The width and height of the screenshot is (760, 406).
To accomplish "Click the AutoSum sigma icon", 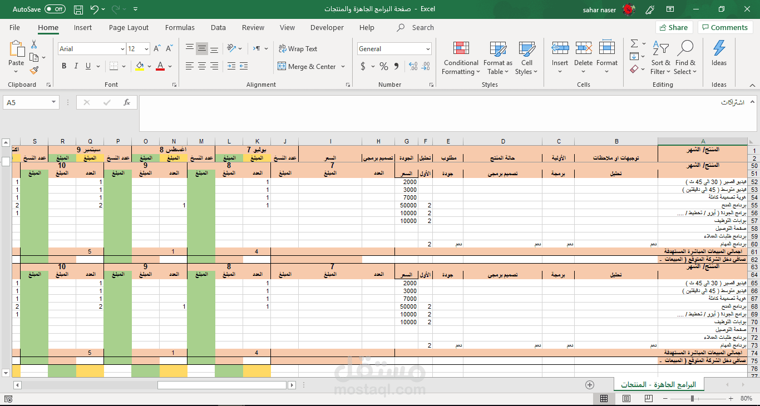I will coord(634,43).
